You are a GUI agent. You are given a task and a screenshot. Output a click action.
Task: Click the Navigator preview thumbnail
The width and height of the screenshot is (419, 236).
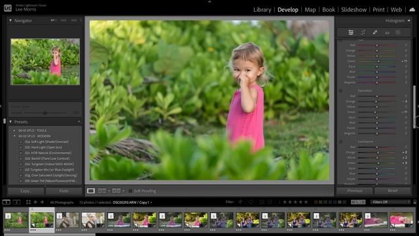pyautogui.click(x=45, y=62)
